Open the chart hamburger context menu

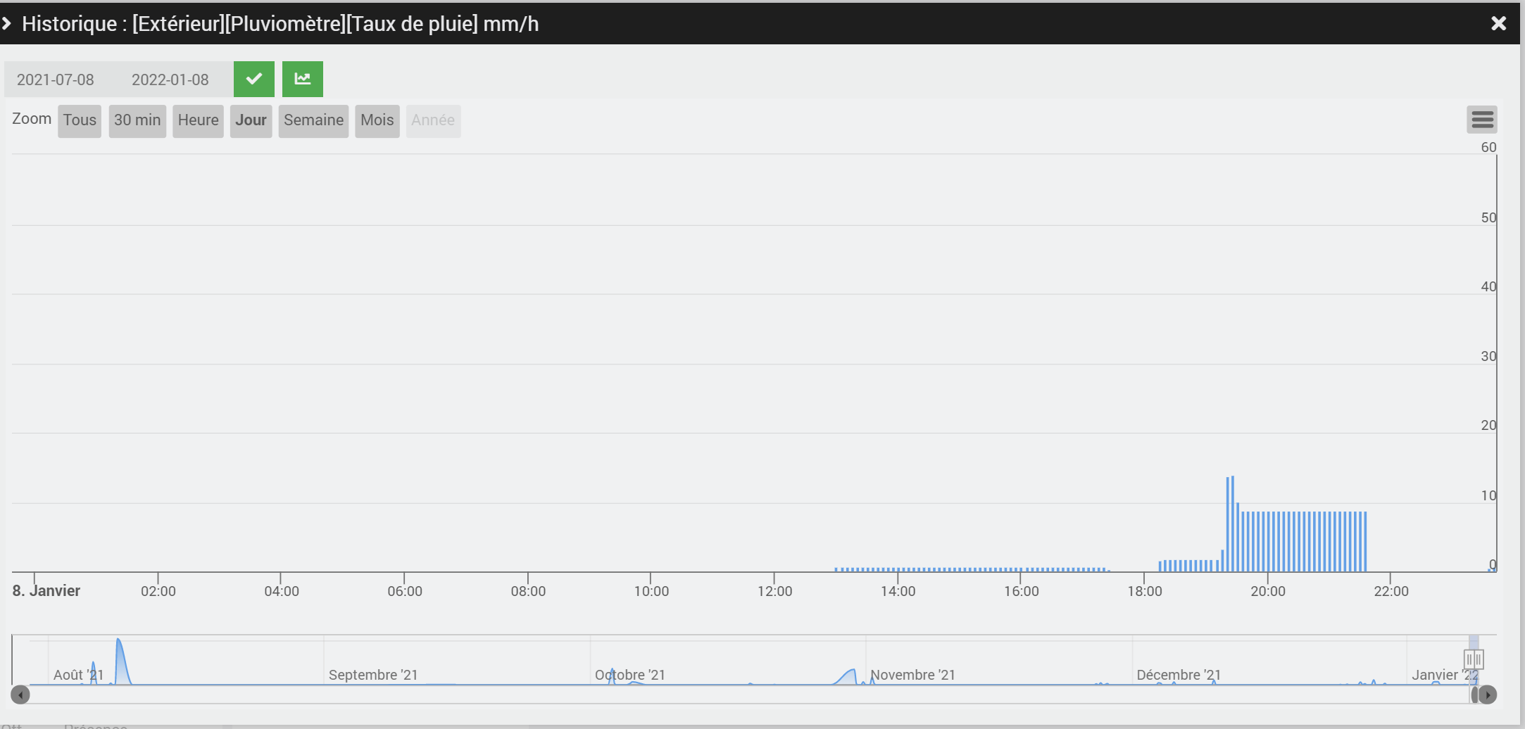pyautogui.click(x=1481, y=120)
